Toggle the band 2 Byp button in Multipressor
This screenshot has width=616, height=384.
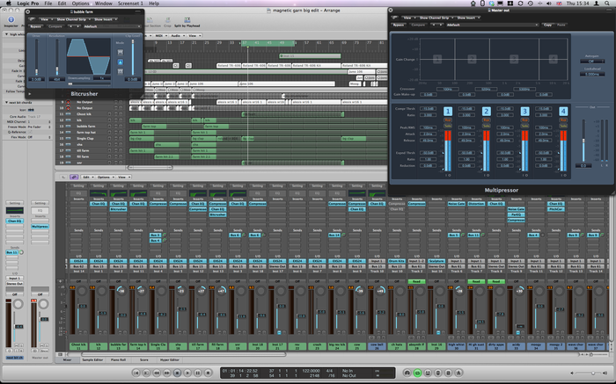point(486,120)
